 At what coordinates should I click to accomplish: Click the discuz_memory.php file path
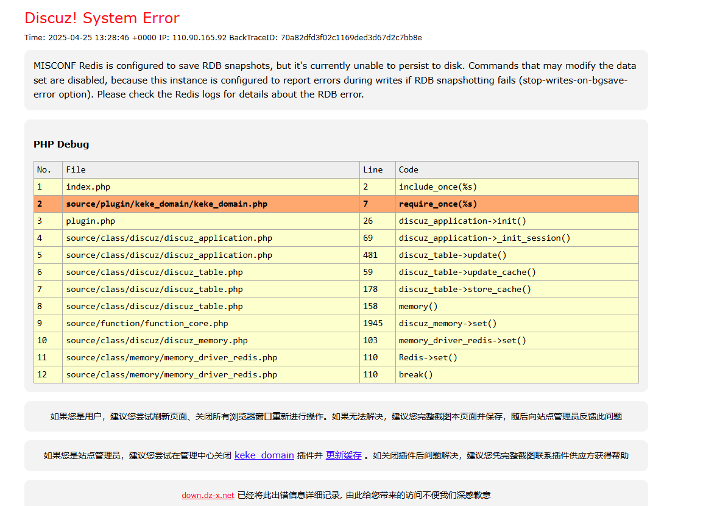157,341
